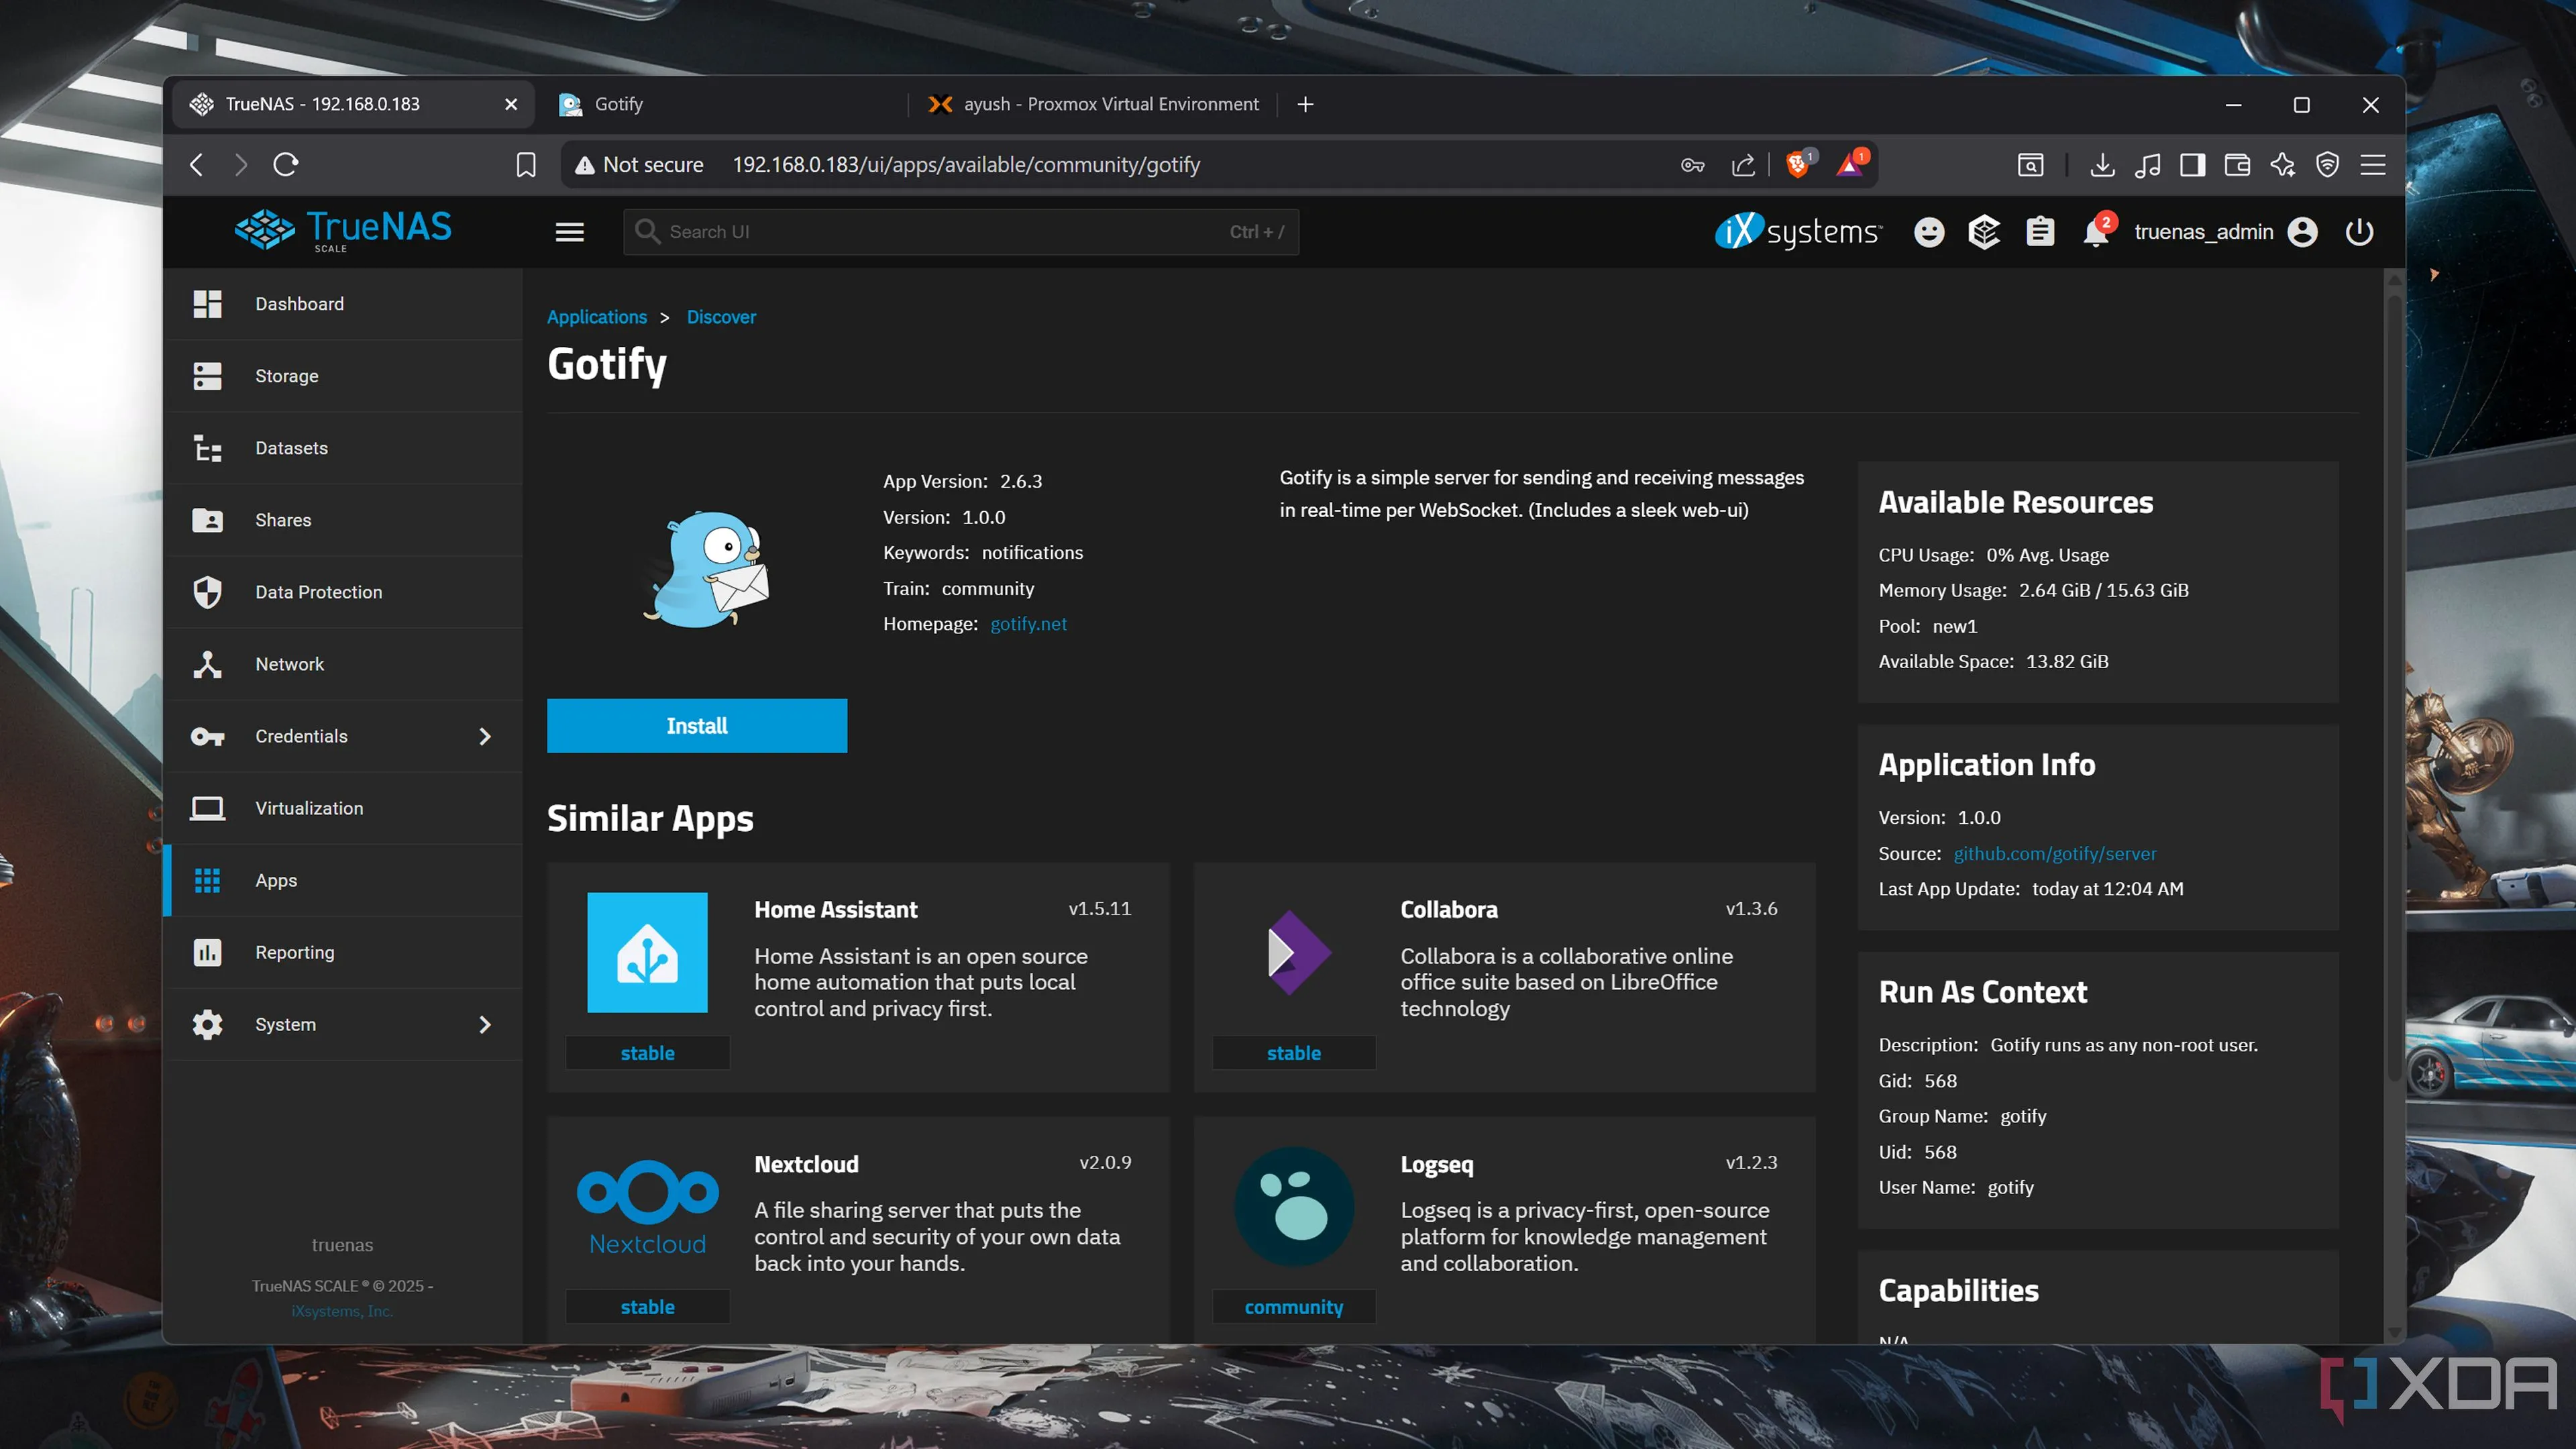Open the gotify.net homepage link
Viewport: 2576px width, 1449px height.
(1028, 624)
